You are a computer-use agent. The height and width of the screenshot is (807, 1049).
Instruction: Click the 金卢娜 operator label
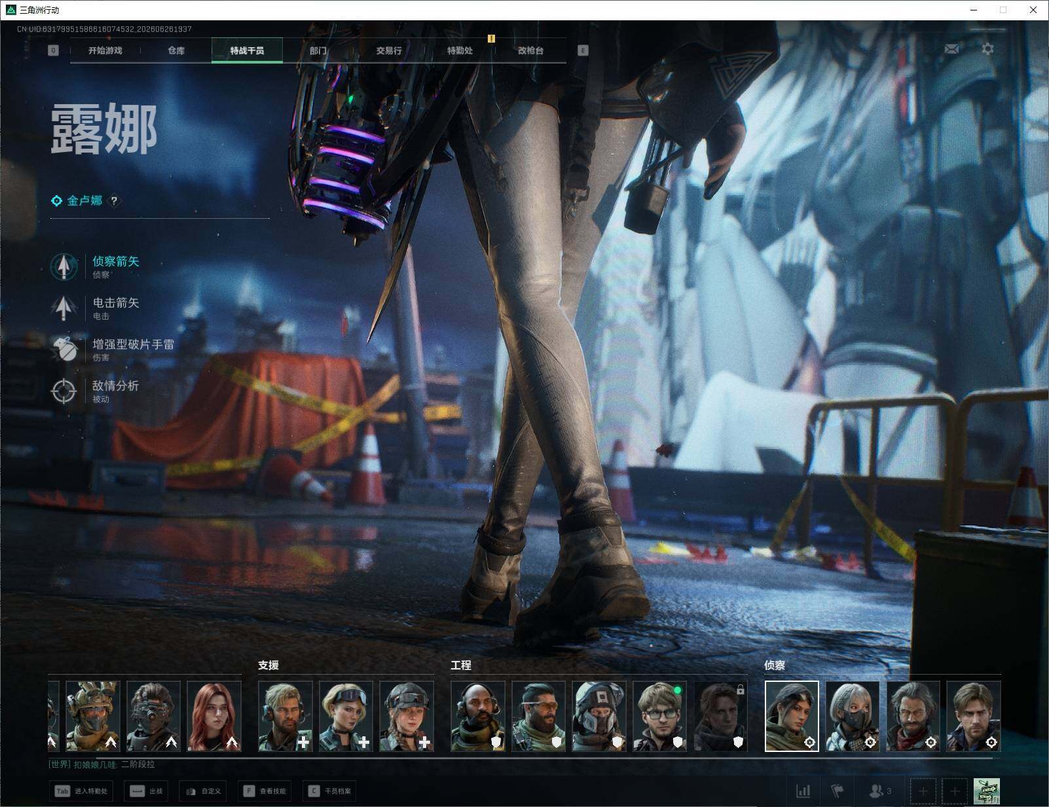(84, 201)
